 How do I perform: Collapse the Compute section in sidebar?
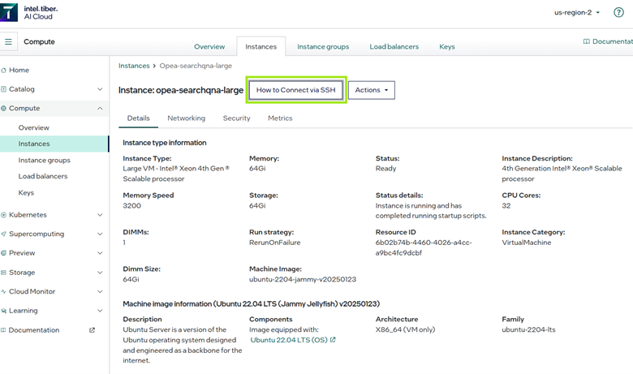100,109
